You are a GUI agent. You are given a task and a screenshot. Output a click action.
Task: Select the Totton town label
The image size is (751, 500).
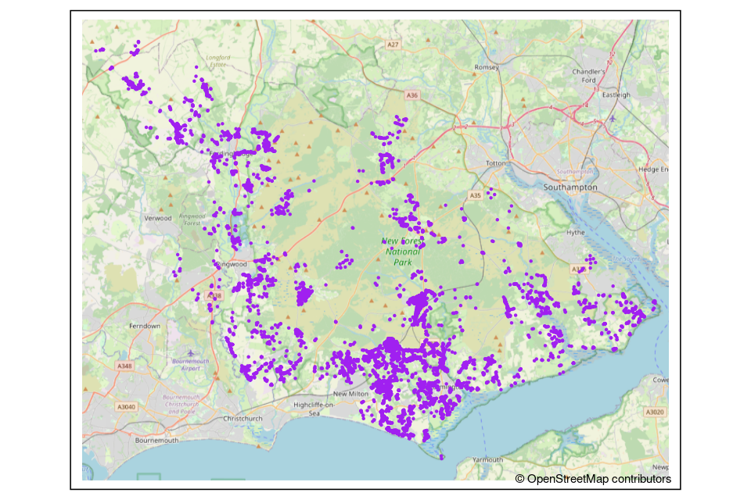[497, 163]
